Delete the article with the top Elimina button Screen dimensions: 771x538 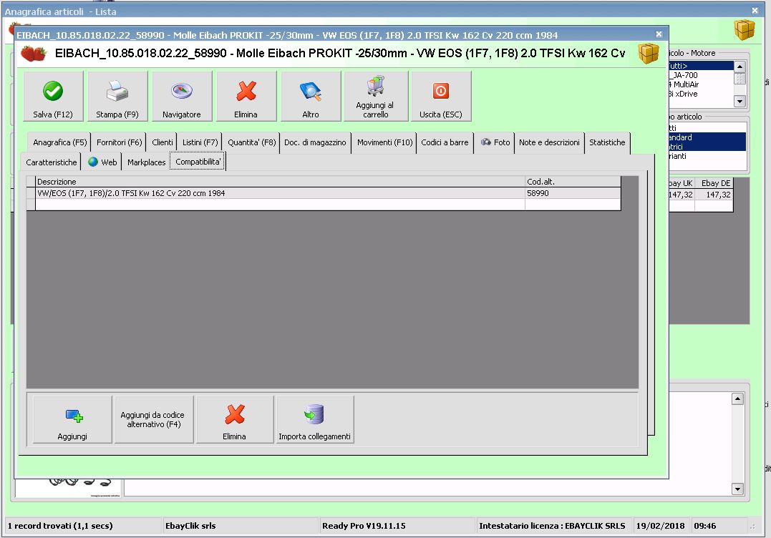pyautogui.click(x=246, y=97)
